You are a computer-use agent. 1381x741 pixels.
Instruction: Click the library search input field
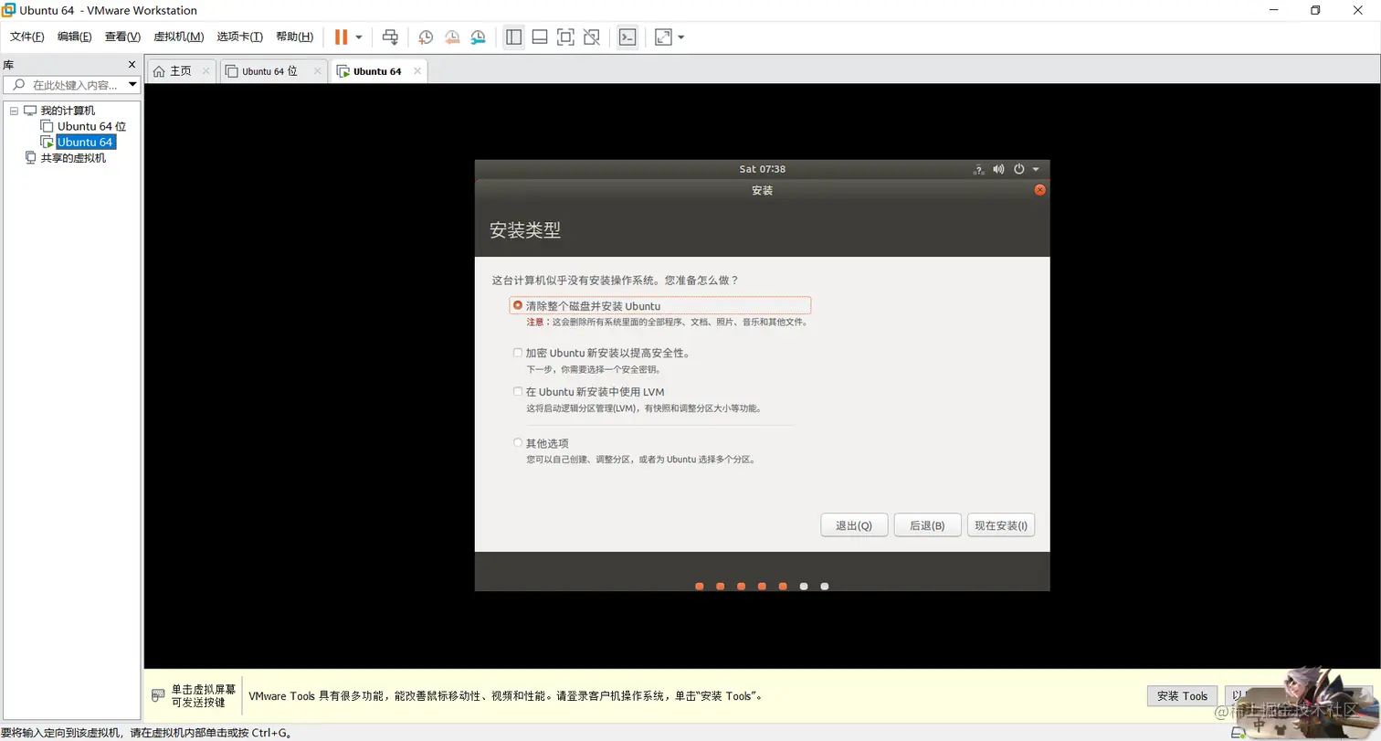66,85
